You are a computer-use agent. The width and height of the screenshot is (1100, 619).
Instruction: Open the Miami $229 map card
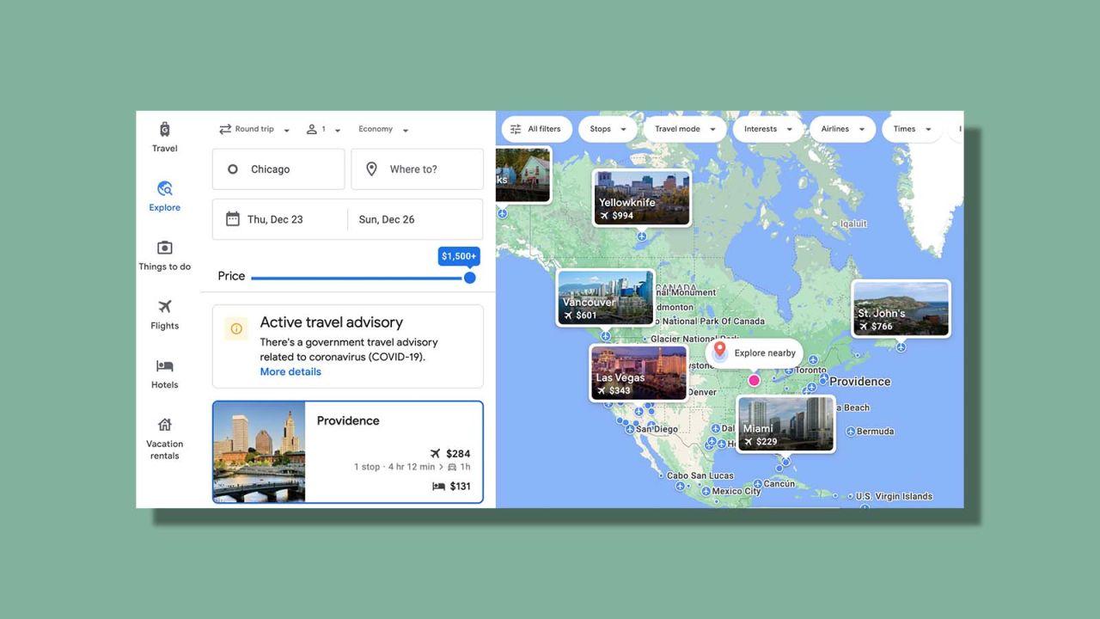(785, 424)
